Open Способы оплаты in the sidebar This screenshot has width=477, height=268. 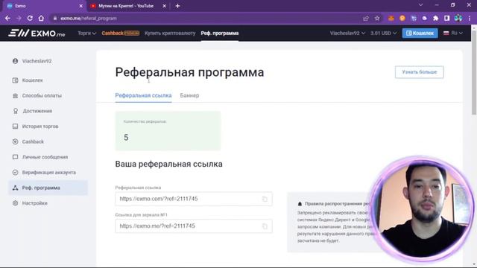[x=37, y=96]
